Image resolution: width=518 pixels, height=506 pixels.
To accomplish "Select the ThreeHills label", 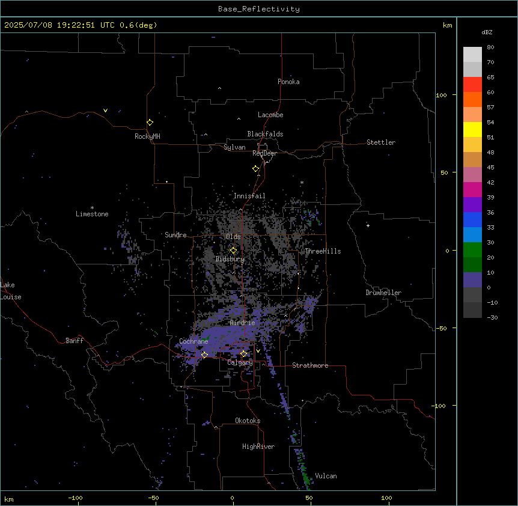I will click(x=323, y=251).
